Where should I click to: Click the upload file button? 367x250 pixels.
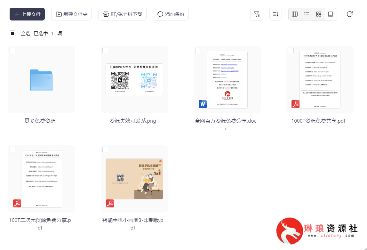tap(27, 14)
